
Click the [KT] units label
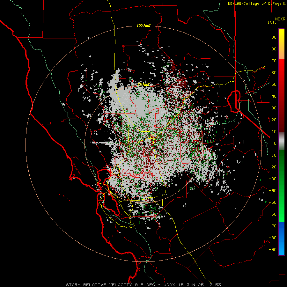point(272,22)
